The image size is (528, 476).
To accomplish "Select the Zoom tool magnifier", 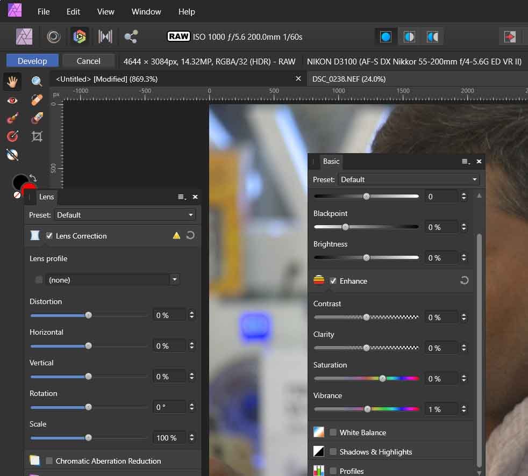I will point(37,81).
